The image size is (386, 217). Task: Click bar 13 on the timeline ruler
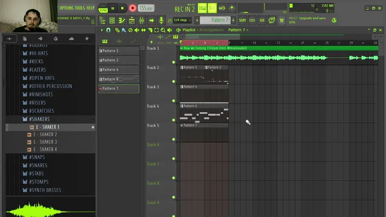(254, 43)
